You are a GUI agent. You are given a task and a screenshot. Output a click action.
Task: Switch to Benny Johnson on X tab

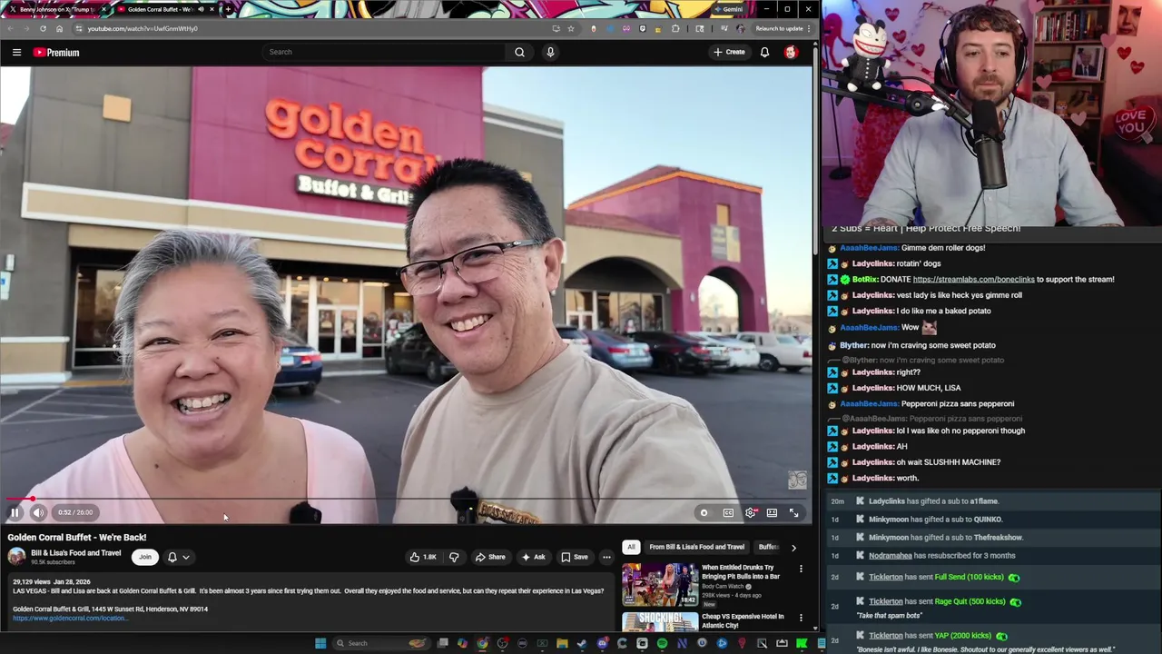pos(56,9)
